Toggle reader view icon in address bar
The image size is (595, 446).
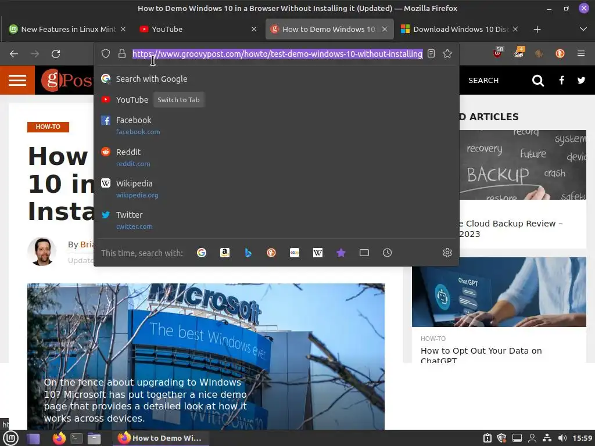pos(431,53)
